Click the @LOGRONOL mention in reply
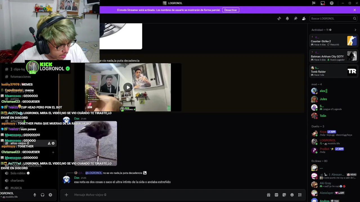Viewport: 360px width, 202px height. [x=94, y=173]
